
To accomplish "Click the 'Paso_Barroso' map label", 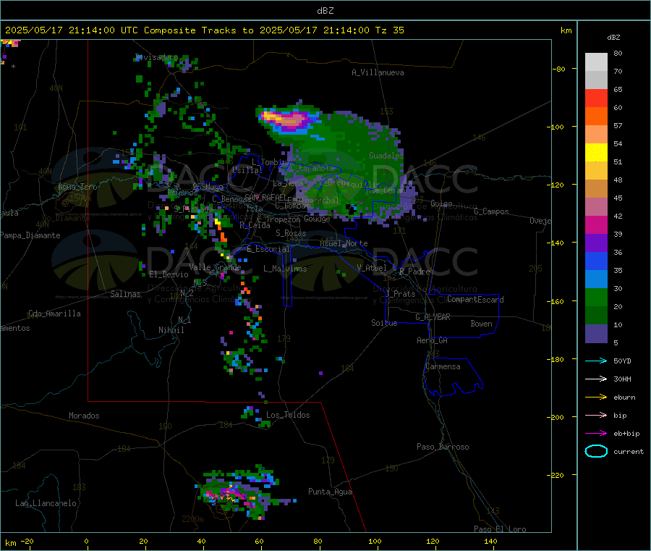I will click(443, 447).
